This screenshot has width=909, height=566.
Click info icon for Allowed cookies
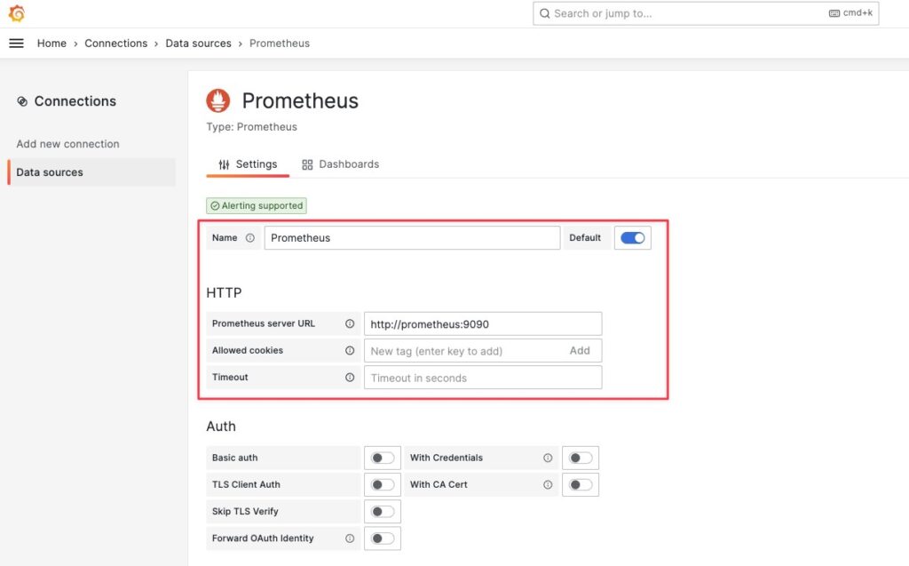(350, 351)
